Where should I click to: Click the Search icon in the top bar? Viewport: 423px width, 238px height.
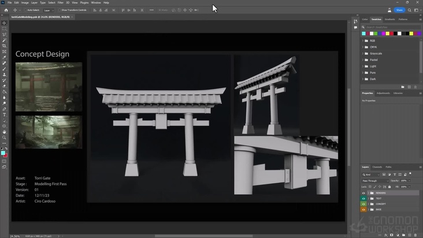click(410, 10)
